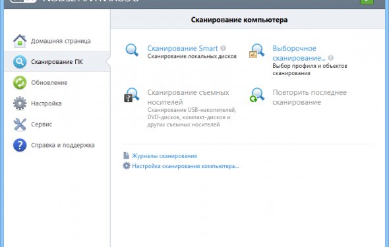The width and height of the screenshot is (389, 247).
Task: Click info icon beside Выборочное сканирование
Action: (x=331, y=58)
